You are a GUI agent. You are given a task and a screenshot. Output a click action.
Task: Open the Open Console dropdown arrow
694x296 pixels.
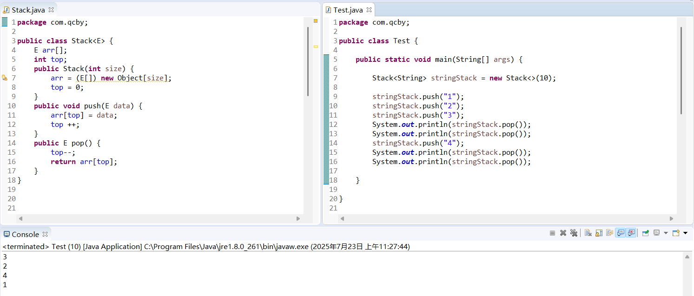point(686,233)
